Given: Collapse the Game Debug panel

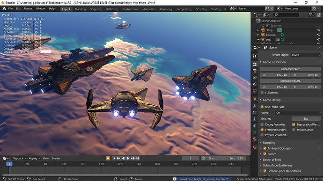Looking at the screenshot, I should 261,100.
